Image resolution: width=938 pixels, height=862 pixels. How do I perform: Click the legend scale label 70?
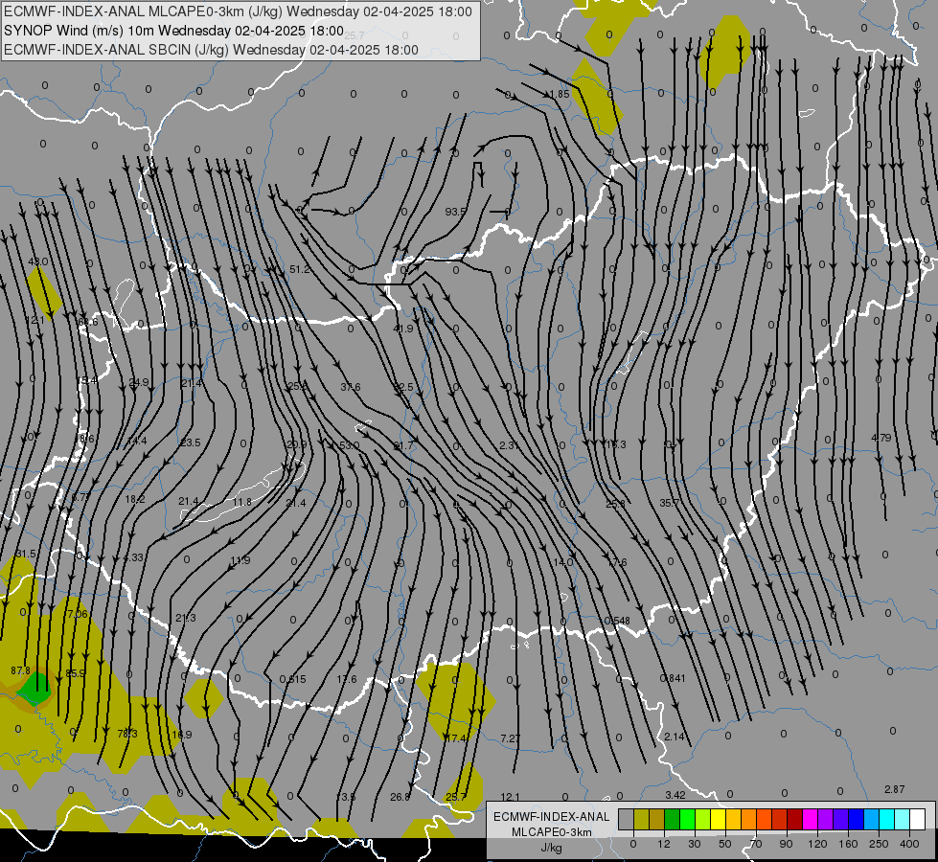(756, 844)
